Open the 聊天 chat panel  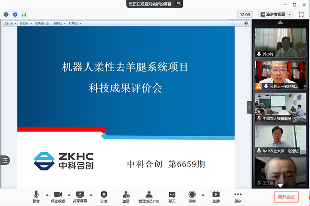pyautogui.click(x=172, y=197)
